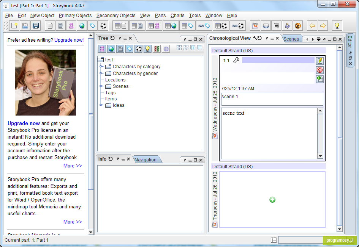Follow More >> link under additional features text

(x=73, y=222)
